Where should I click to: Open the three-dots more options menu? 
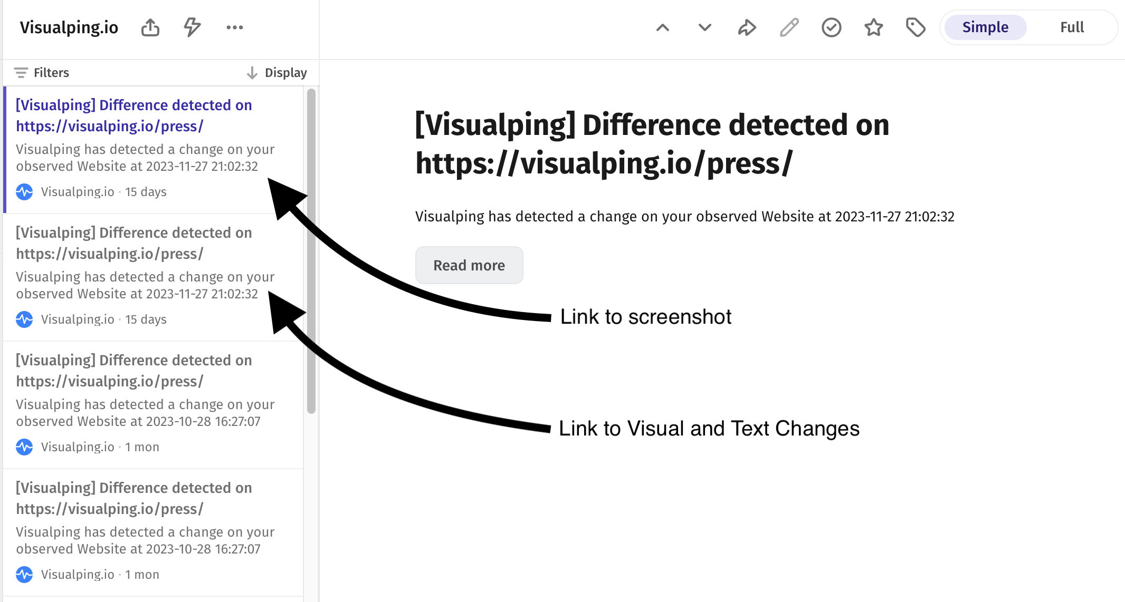[235, 27]
